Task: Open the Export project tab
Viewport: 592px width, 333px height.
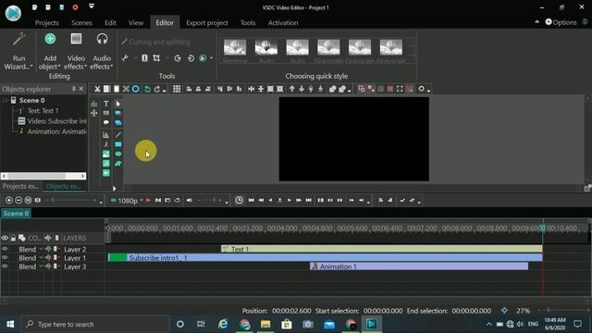Action: 207,22
